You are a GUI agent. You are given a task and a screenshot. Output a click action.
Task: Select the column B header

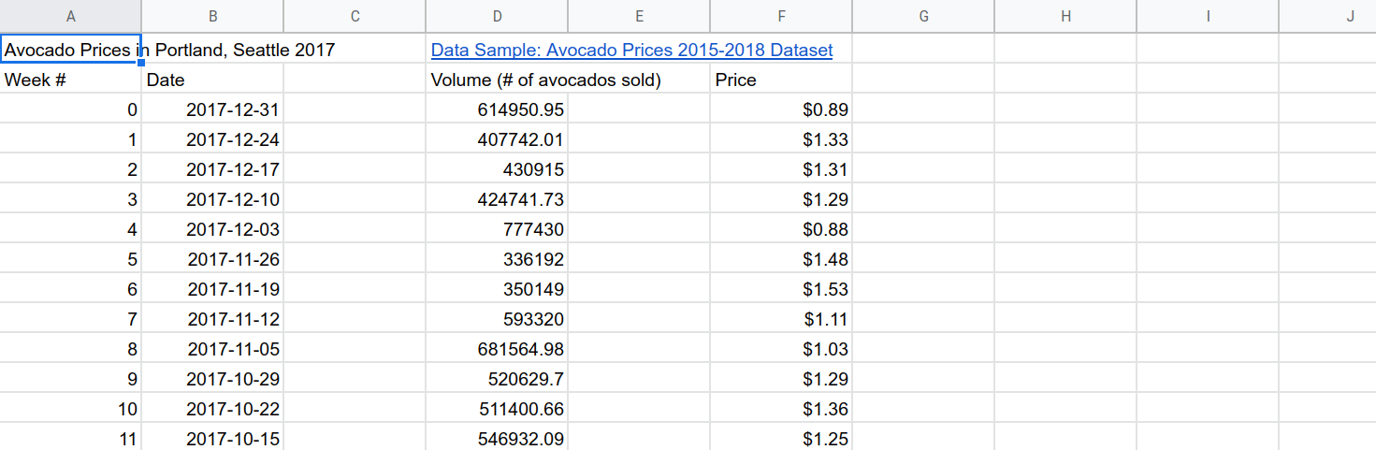pos(213,16)
